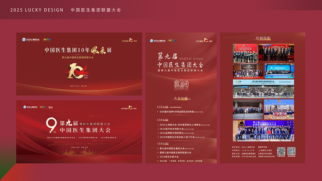Click the 大会议程 agenda heading
322x181 pixels.
pyautogui.click(x=181, y=98)
